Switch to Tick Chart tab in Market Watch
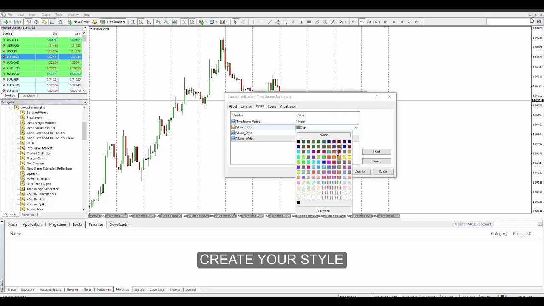The height and width of the screenshot is (306, 544). 28,96
